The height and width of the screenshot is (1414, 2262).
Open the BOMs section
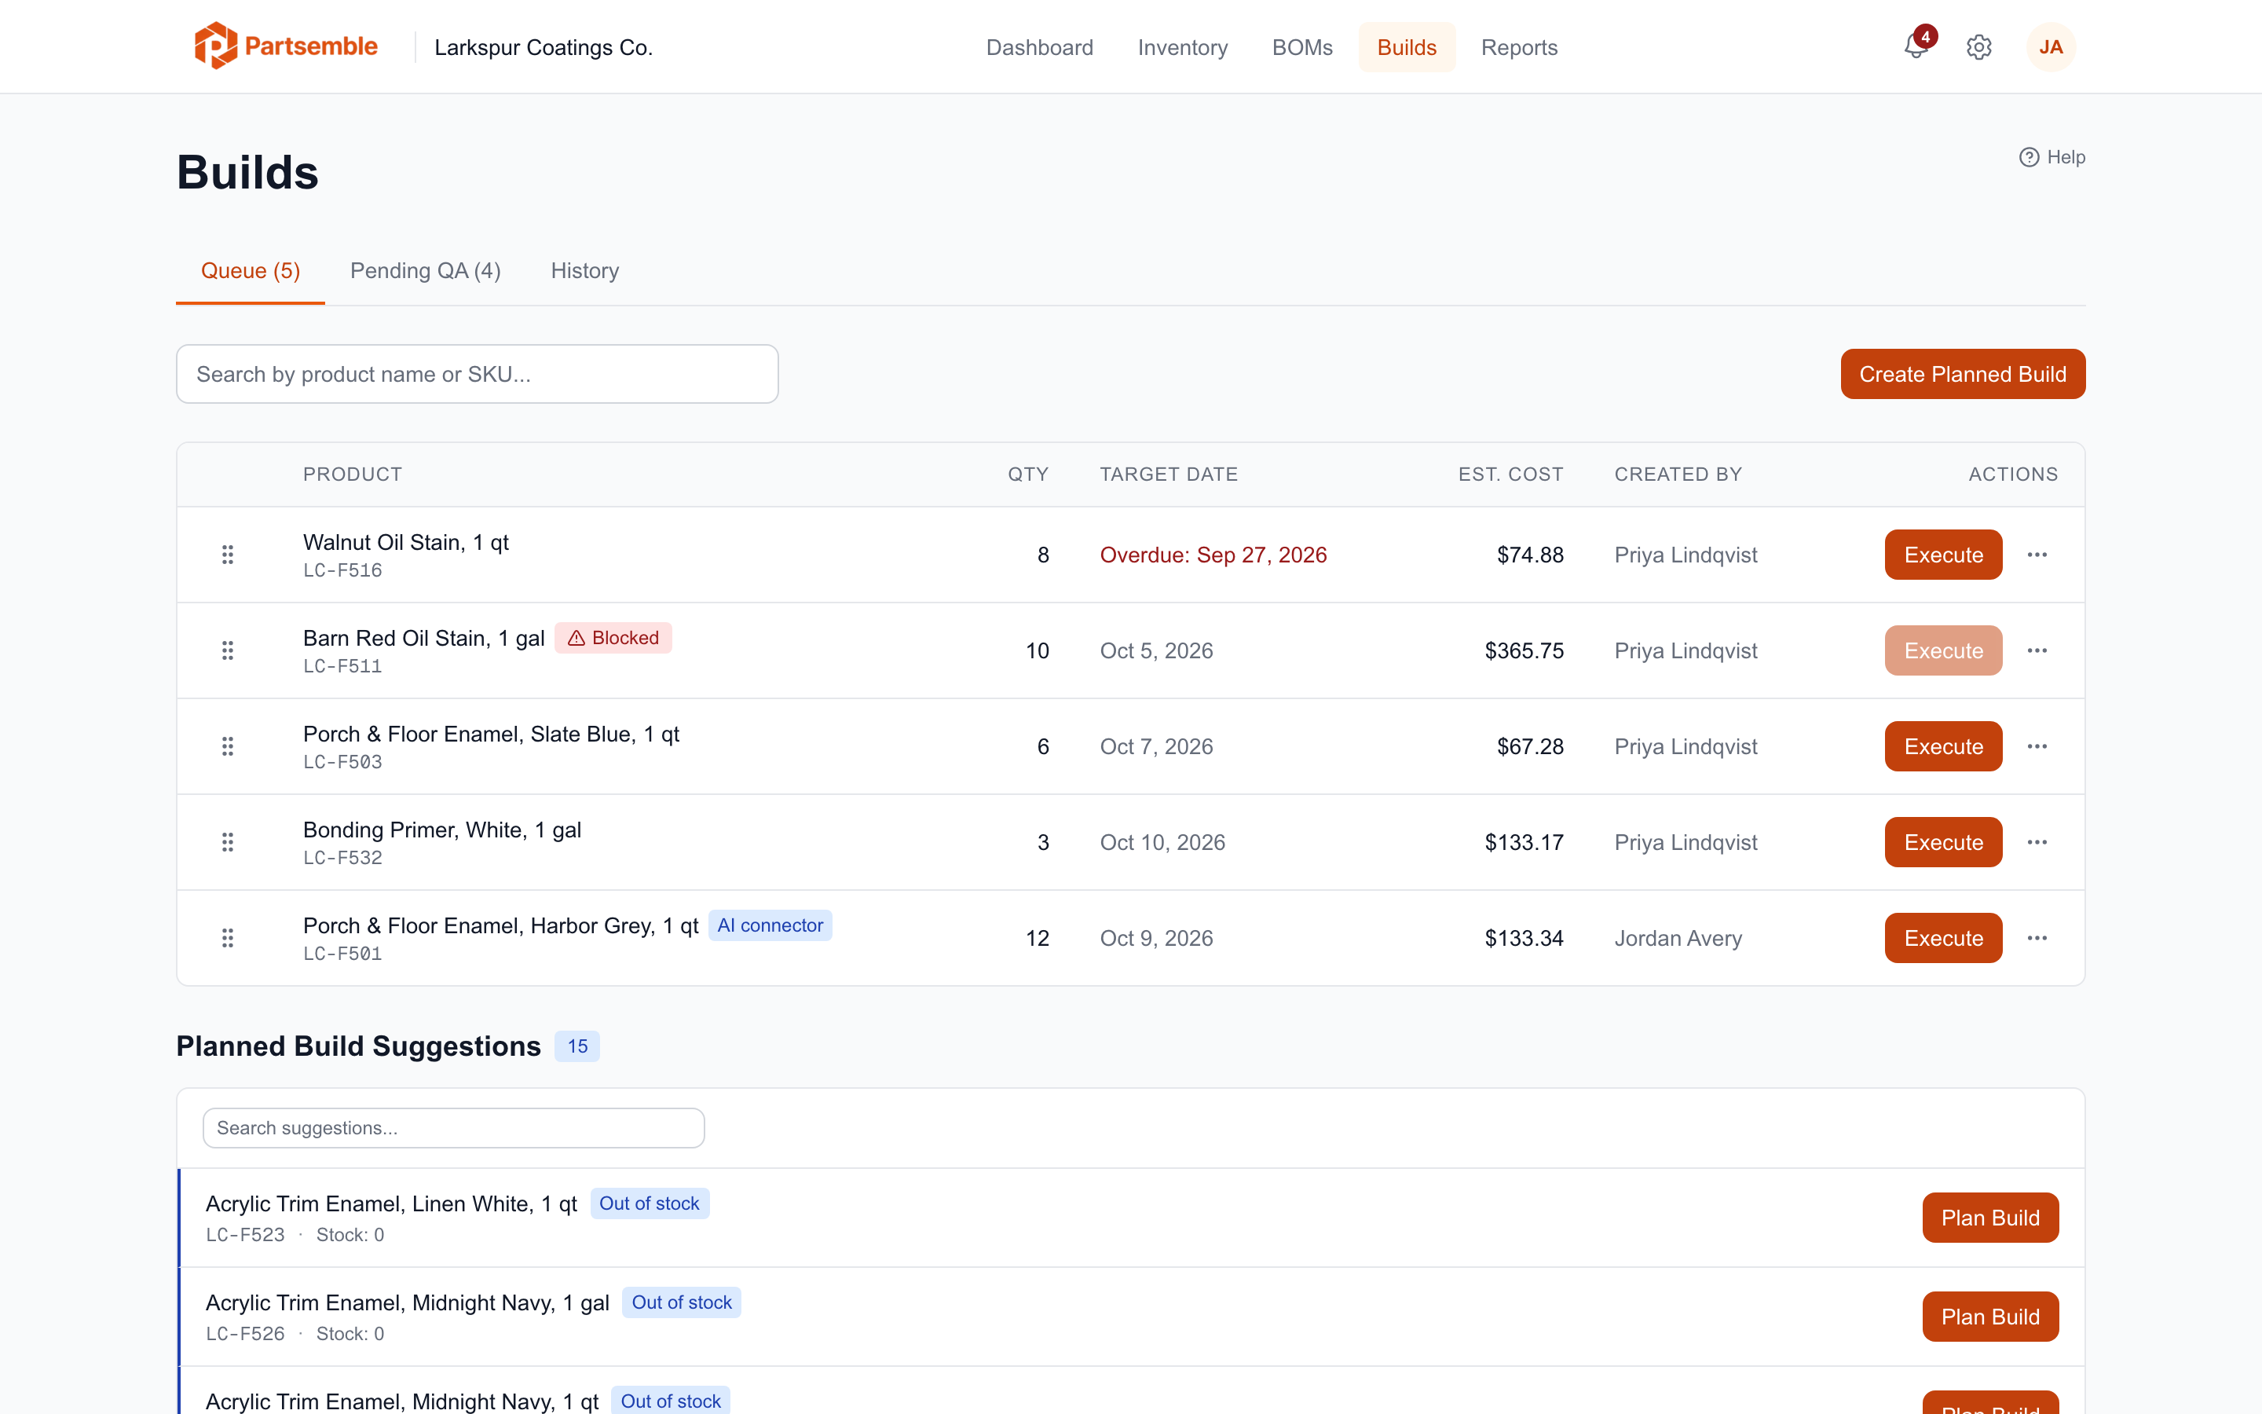pos(1302,47)
